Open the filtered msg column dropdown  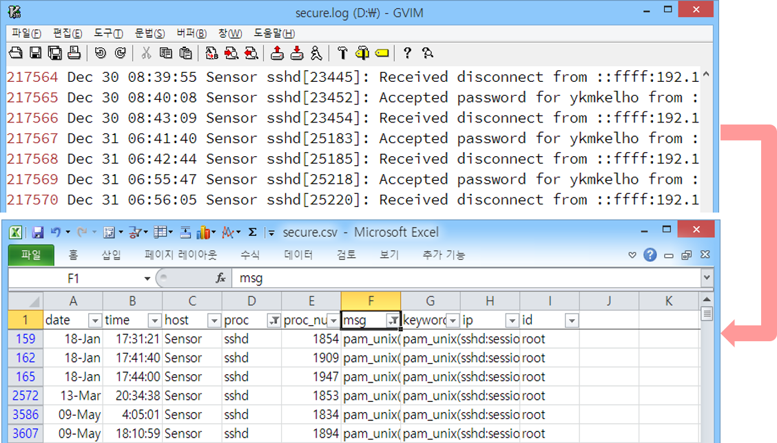(x=393, y=321)
